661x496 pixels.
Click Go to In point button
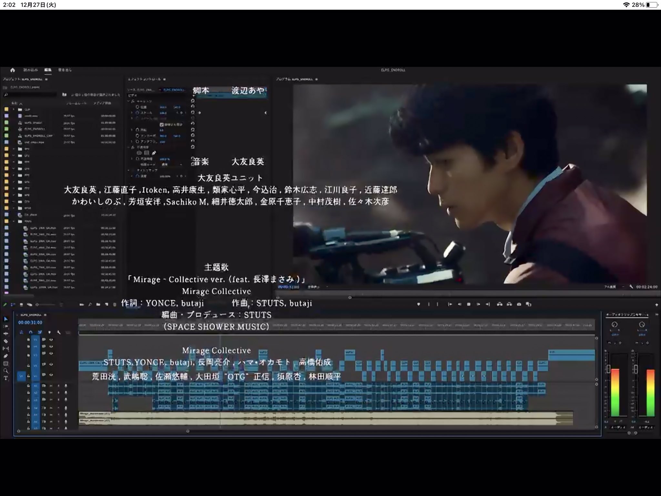tap(450, 304)
